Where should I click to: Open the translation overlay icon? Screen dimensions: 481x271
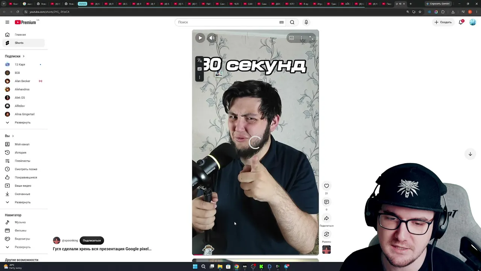(x=200, y=61)
